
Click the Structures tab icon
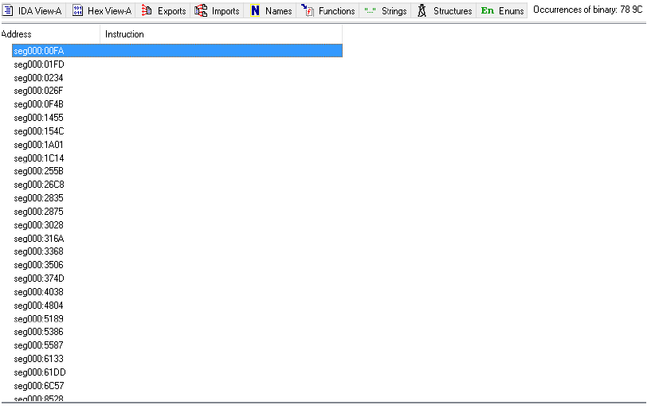[422, 10]
